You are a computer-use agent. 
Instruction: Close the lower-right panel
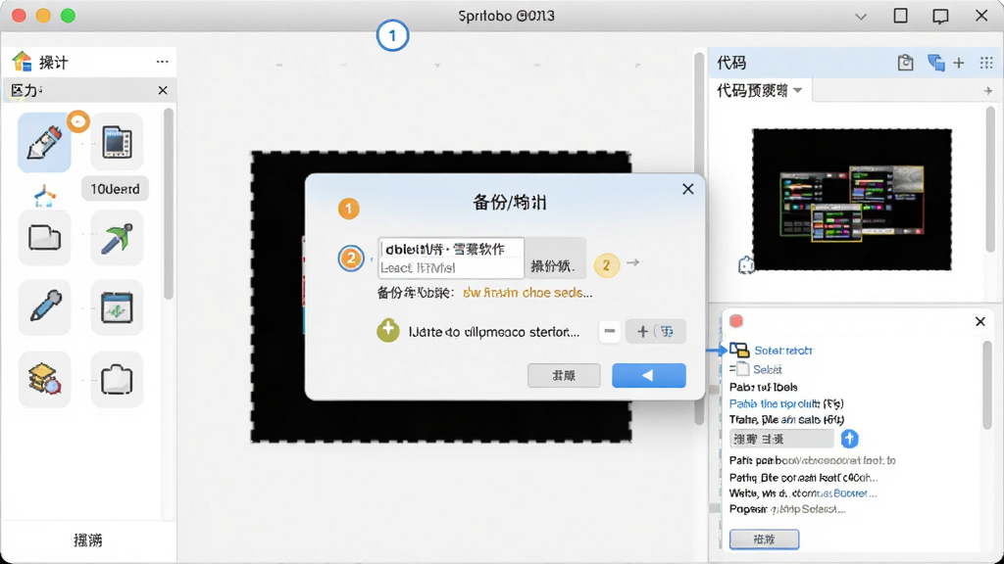click(x=979, y=321)
